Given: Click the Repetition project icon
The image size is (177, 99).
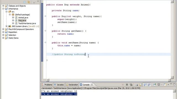Looking at the screenshot, I should [x=6, y=32].
